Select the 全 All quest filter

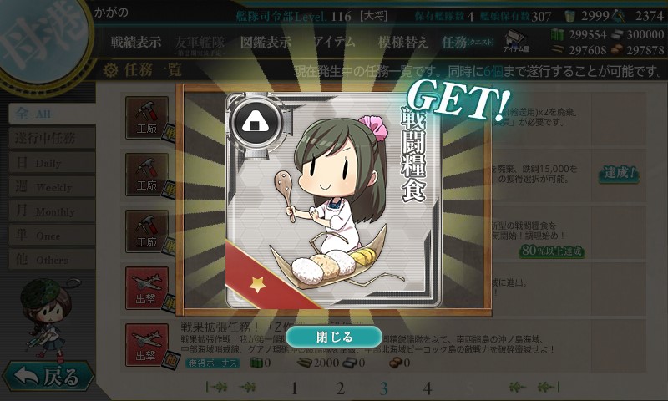tap(52, 114)
